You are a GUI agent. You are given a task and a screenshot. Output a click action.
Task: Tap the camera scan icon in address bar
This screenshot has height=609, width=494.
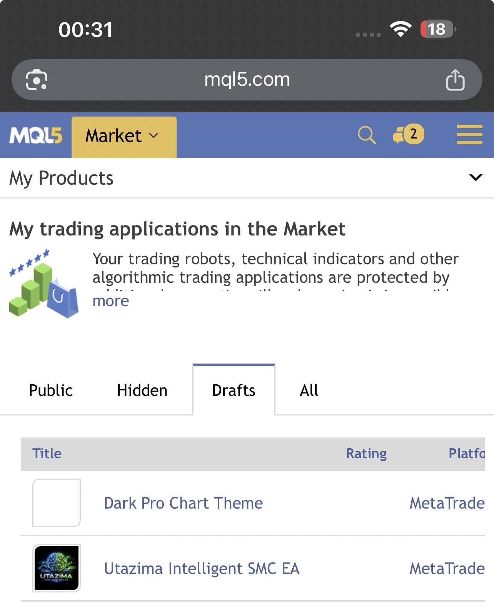(37, 80)
